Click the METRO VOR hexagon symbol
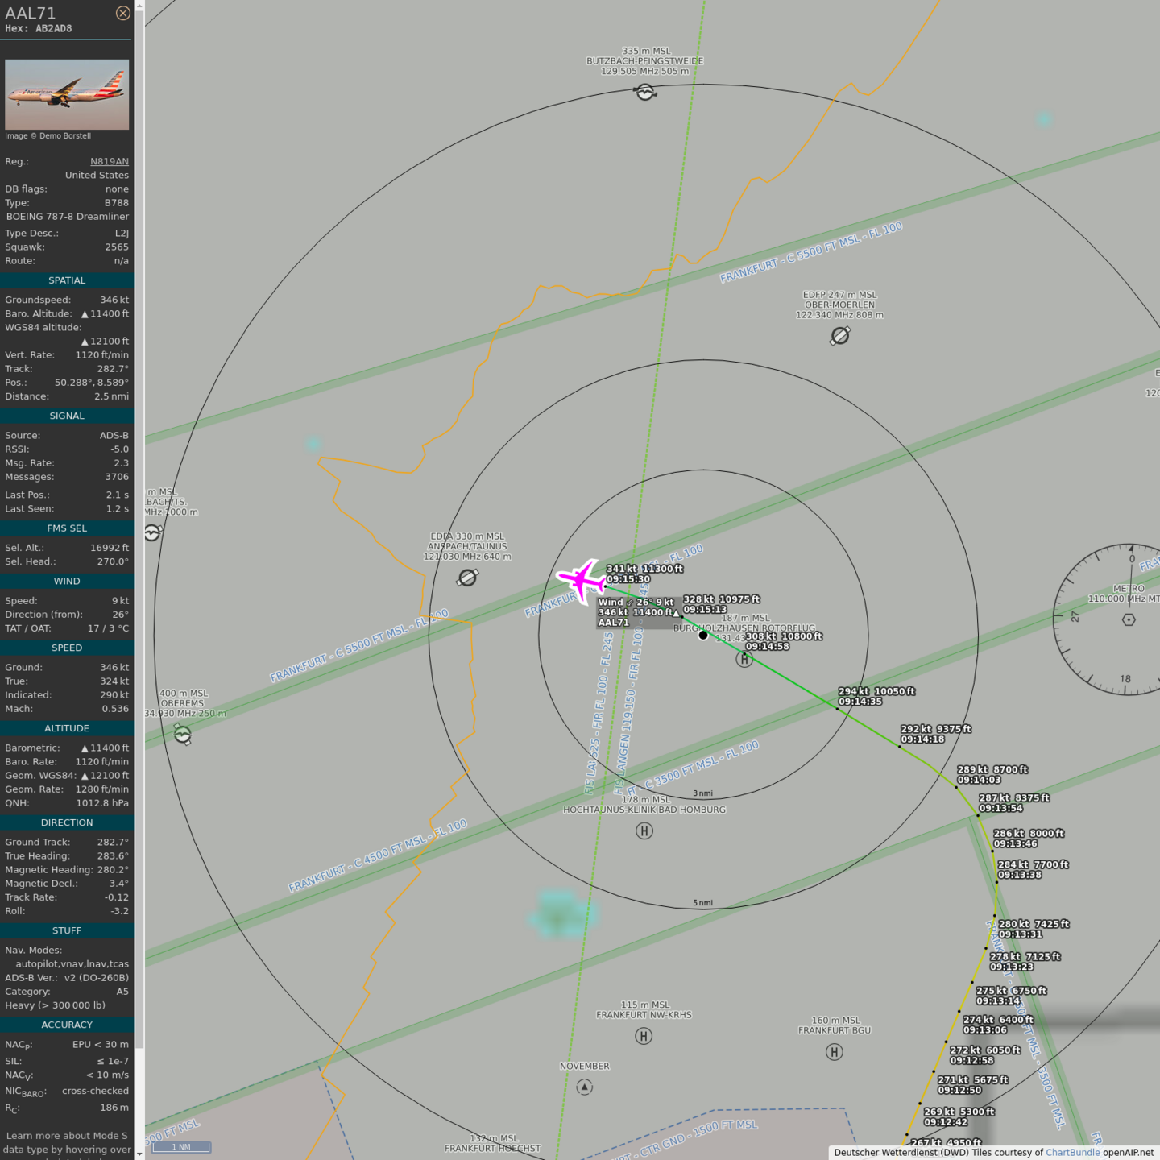This screenshot has width=1160, height=1160. click(x=1129, y=619)
